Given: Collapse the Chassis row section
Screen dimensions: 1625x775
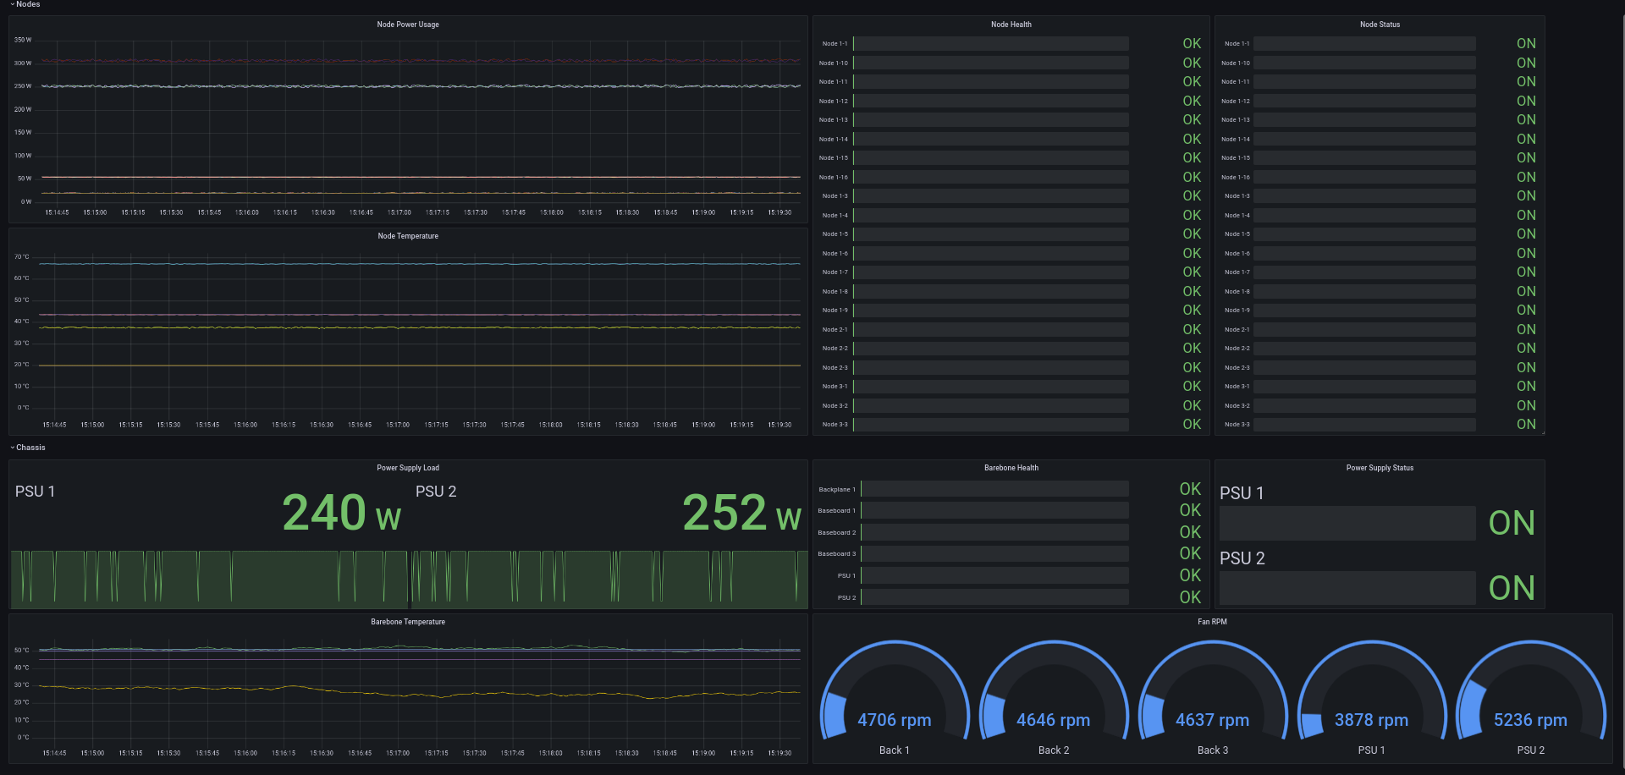Looking at the screenshot, I should coord(30,448).
